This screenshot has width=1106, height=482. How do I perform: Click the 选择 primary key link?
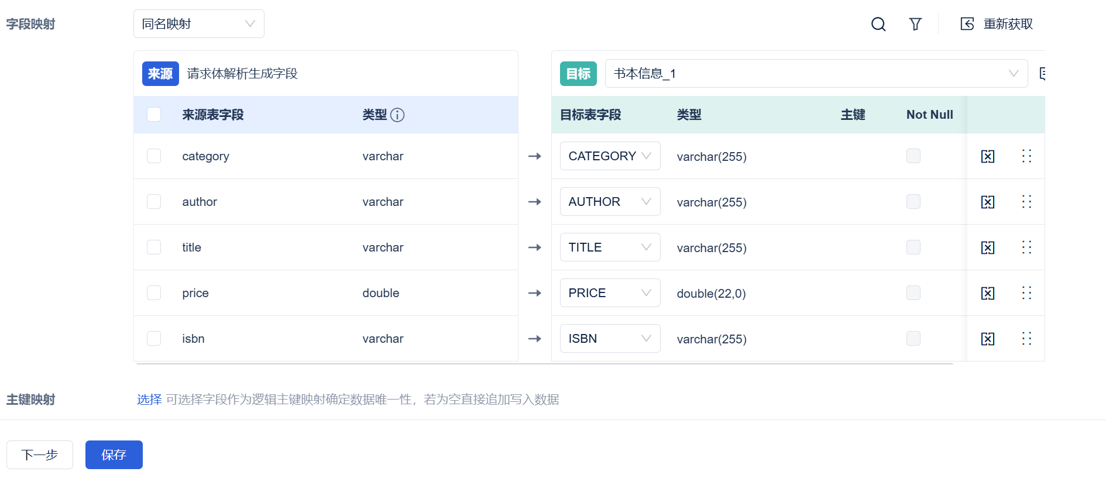pos(149,400)
